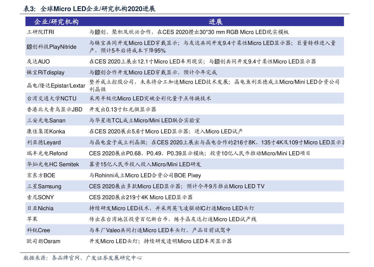Click the '康佳集团Konka' cell
The width and height of the screenshot is (374, 267).
coord(46,131)
